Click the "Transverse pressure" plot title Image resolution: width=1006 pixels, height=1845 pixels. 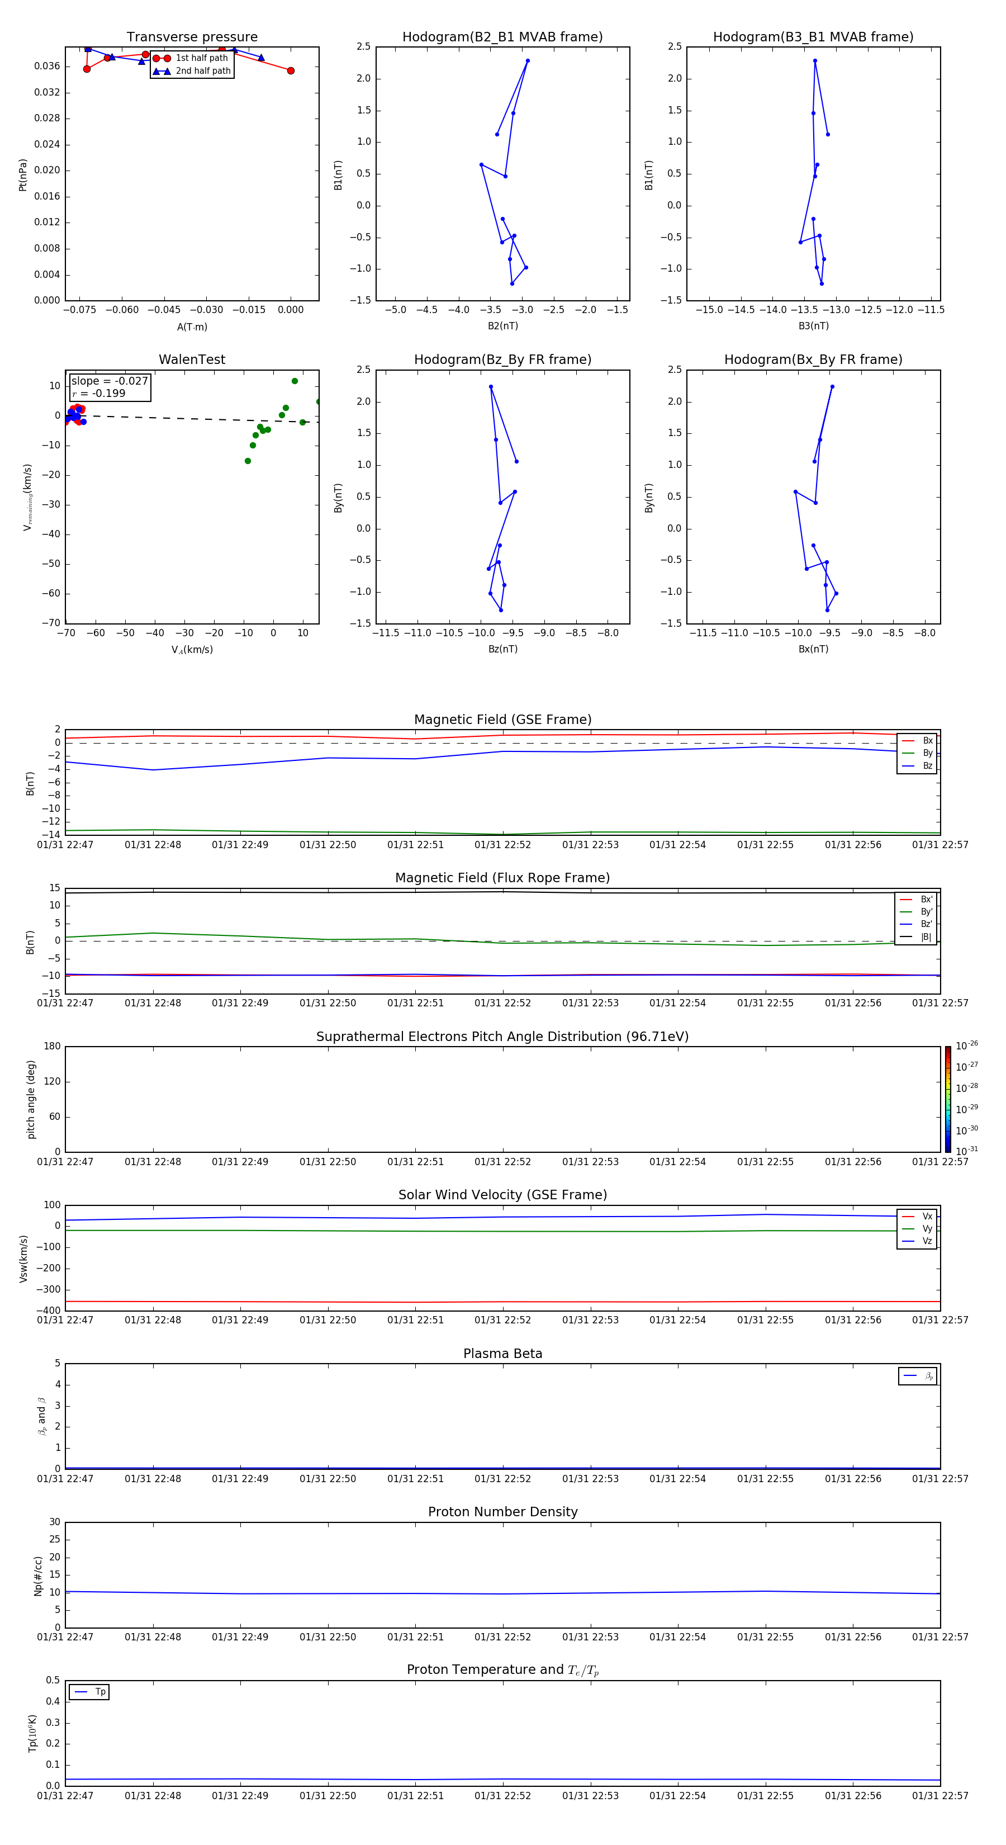tap(192, 37)
